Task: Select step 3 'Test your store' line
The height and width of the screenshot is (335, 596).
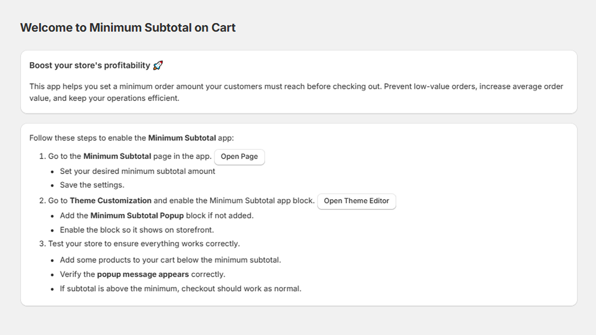Action: pyautogui.click(x=144, y=244)
